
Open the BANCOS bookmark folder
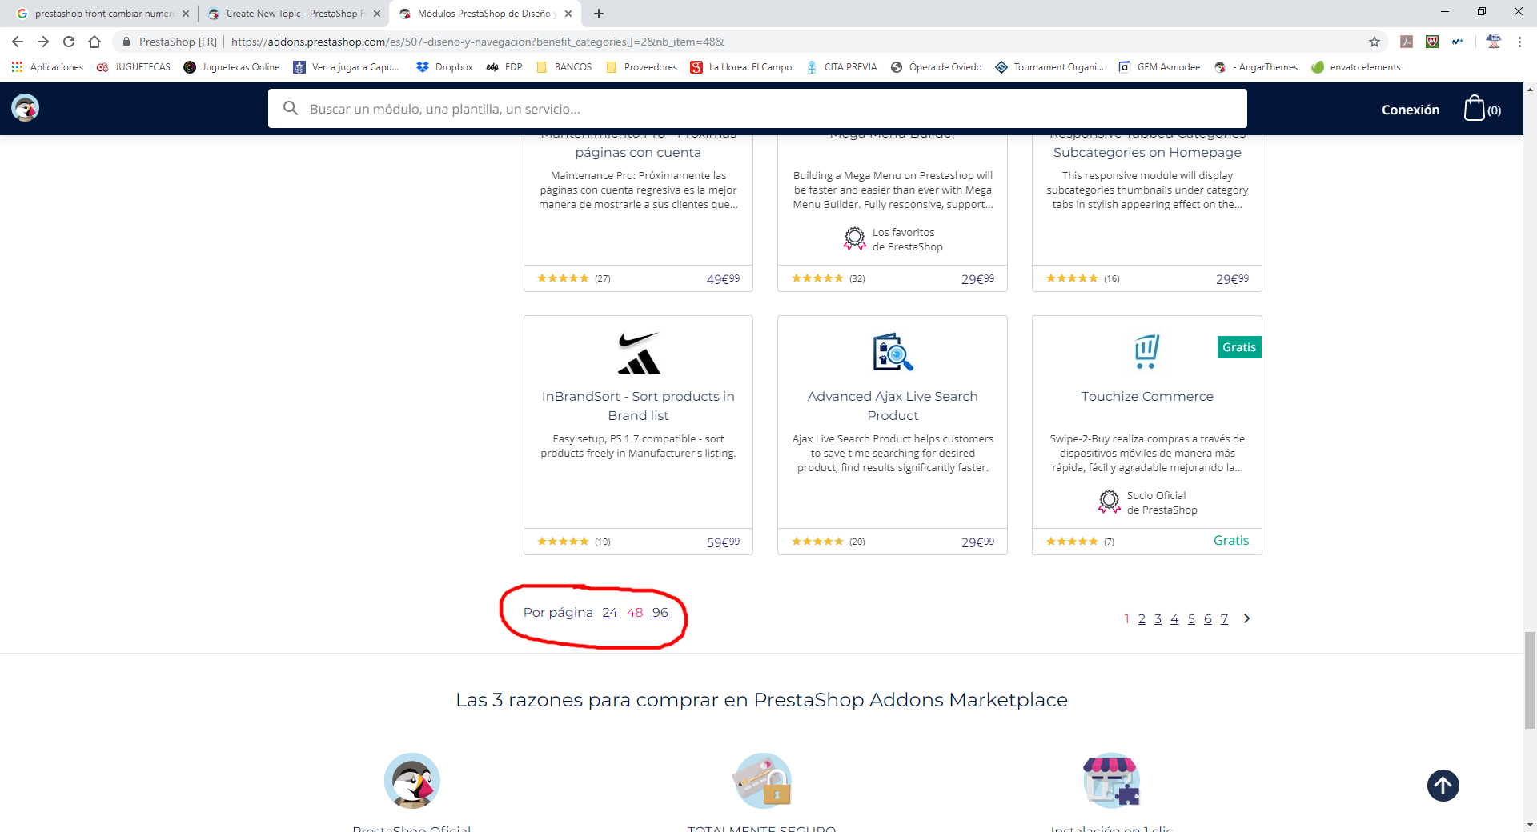click(x=564, y=67)
